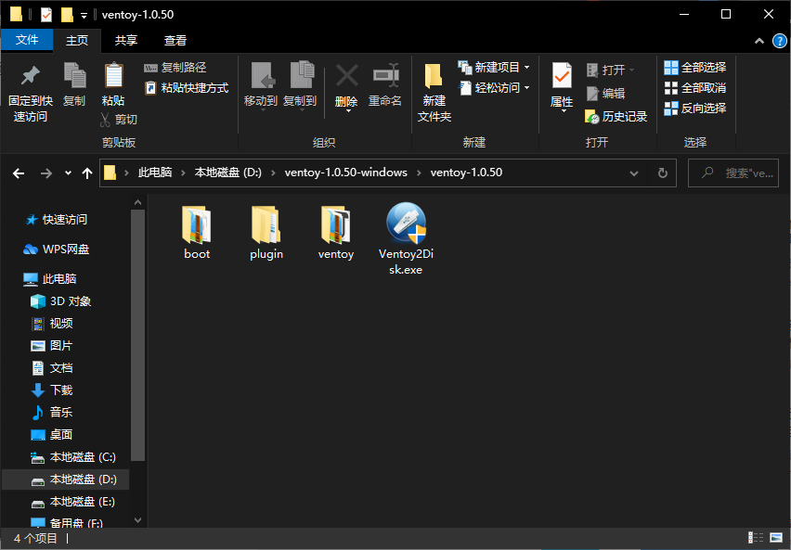791x550 pixels.
Task: Click 本地磁盘 (D:) breadcrumb in address bar
Action: 228,173
